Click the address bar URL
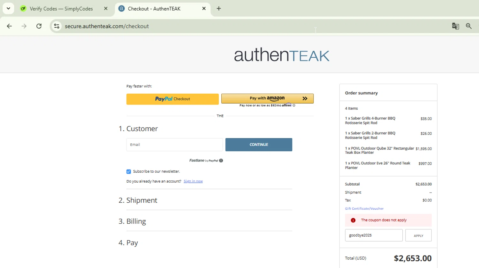479x268 pixels. [x=107, y=26]
